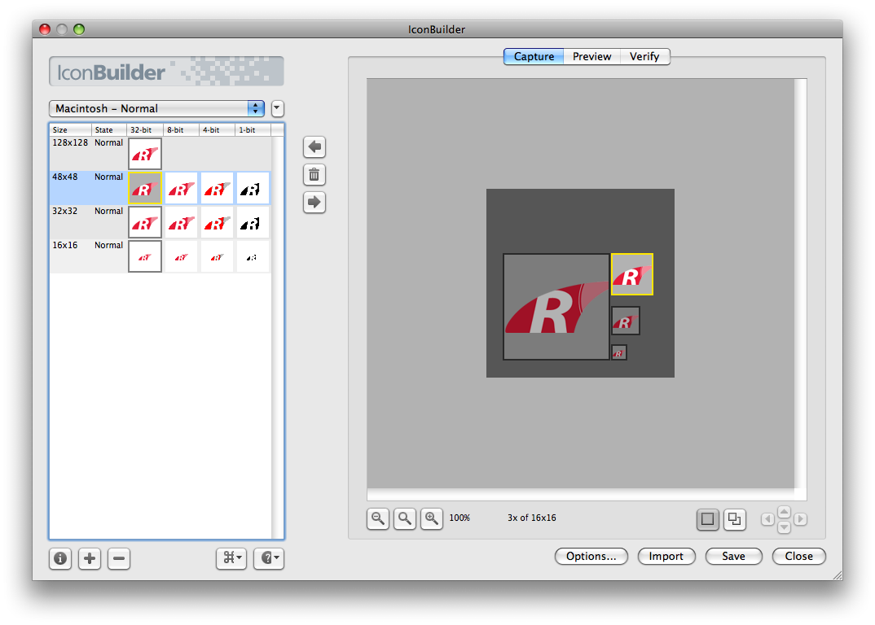Image resolution: width=875 pixels, height=625 pixels.
Task: Nudge selection left with arrow button
Action: pos(767,519)
